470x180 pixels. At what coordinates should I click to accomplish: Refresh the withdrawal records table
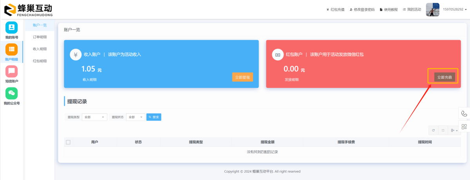point(433,130)
